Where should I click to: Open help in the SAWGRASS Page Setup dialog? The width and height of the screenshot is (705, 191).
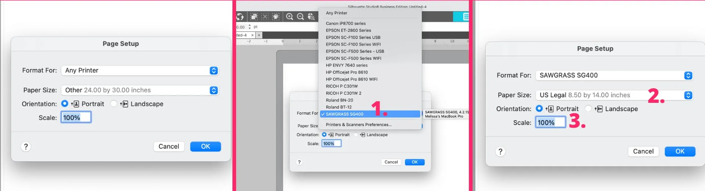click(x=500, y=151)
